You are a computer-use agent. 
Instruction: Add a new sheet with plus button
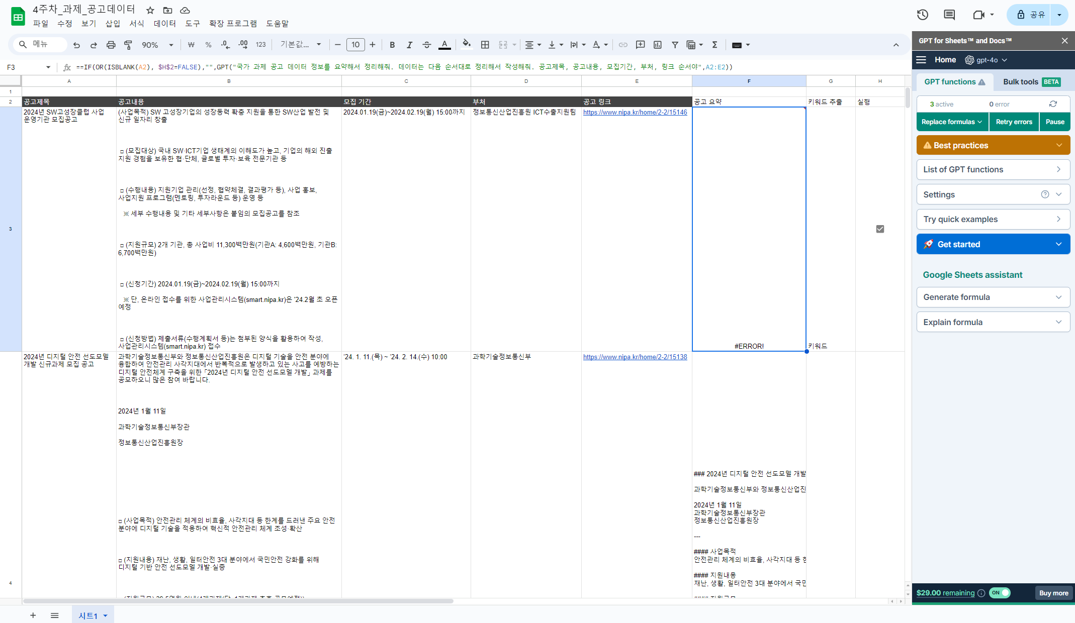(x=33, y=615)
